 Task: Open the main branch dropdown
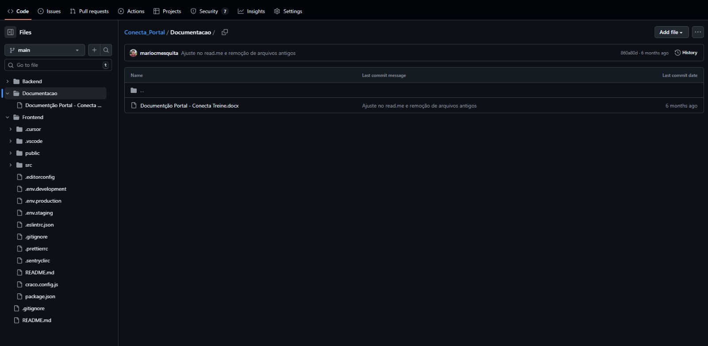(x=44, y=50)
